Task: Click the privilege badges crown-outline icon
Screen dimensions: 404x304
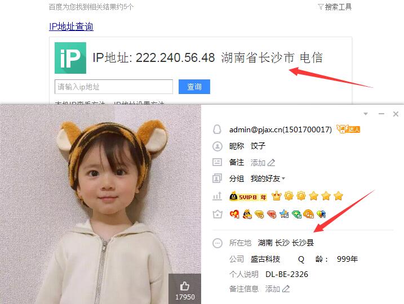Action: click(217, 214)
